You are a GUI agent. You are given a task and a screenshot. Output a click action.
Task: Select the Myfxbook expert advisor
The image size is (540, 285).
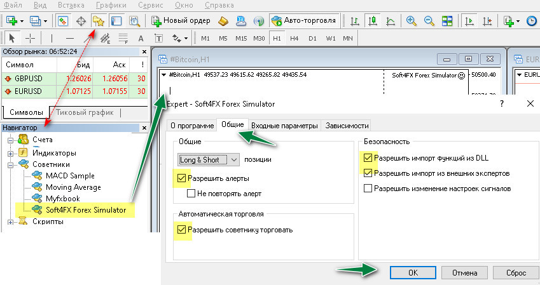[63, 199]
